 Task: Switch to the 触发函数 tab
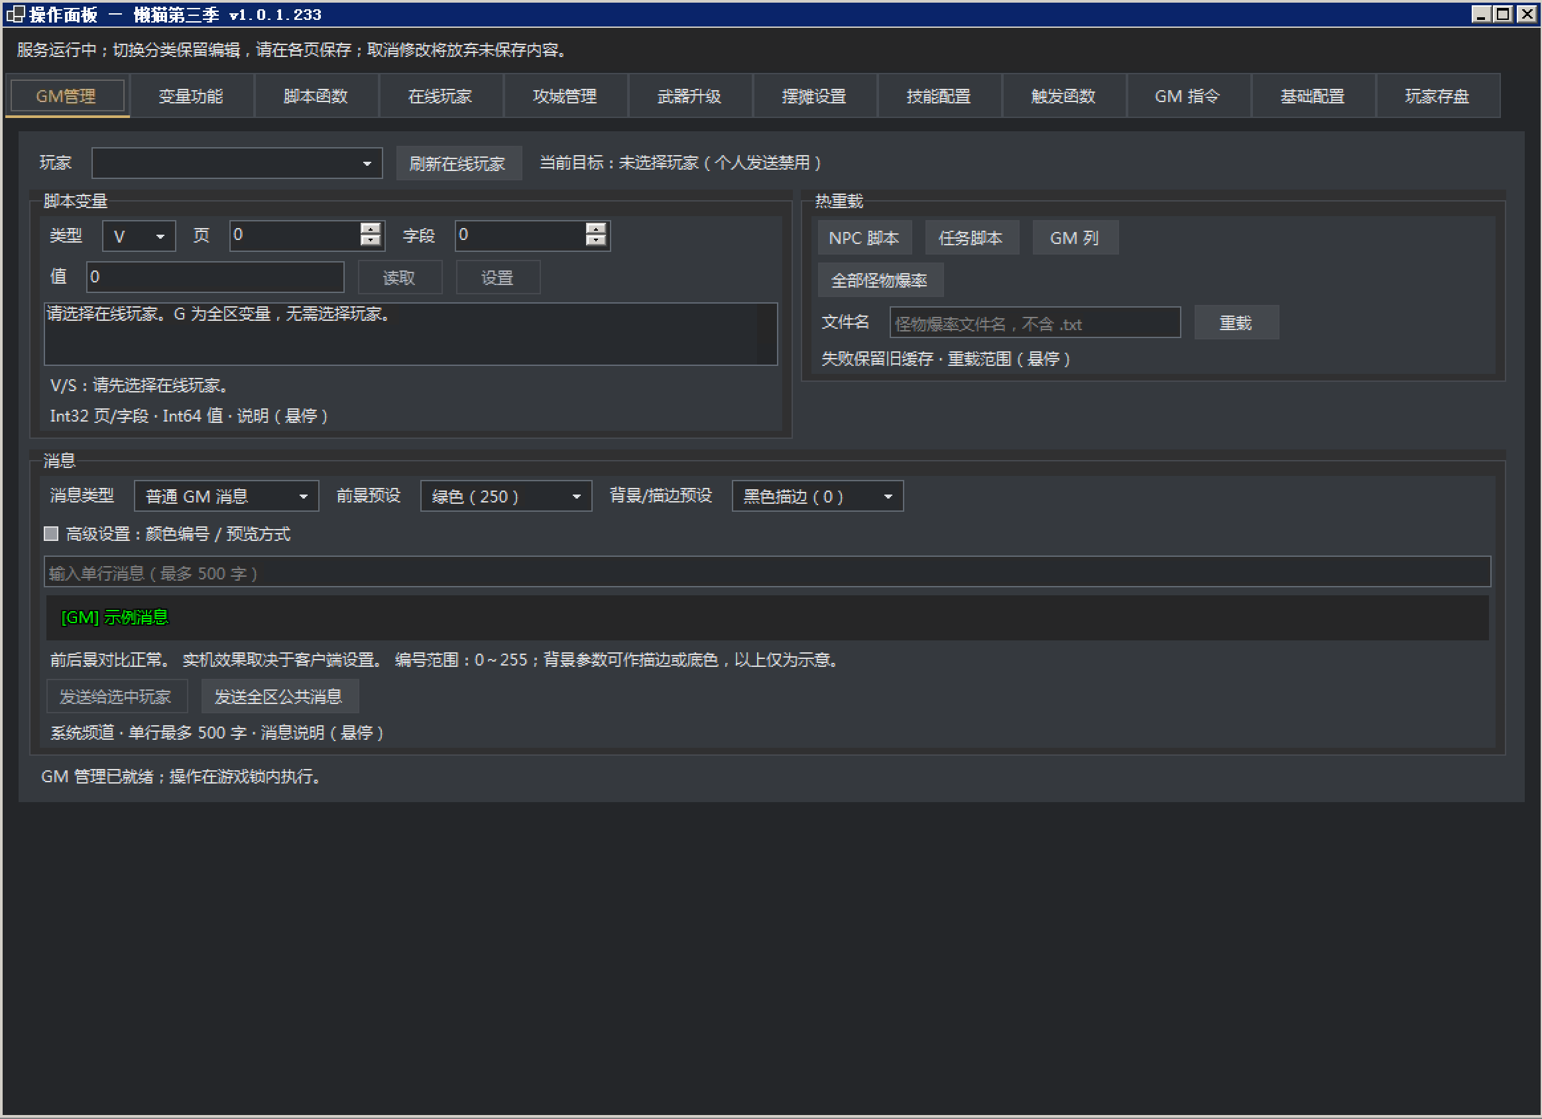coord(1064,96)
